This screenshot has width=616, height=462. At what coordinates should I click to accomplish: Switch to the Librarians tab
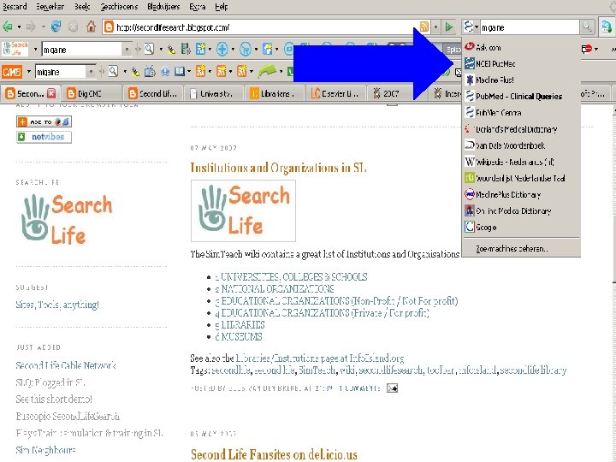pos(274,93)
